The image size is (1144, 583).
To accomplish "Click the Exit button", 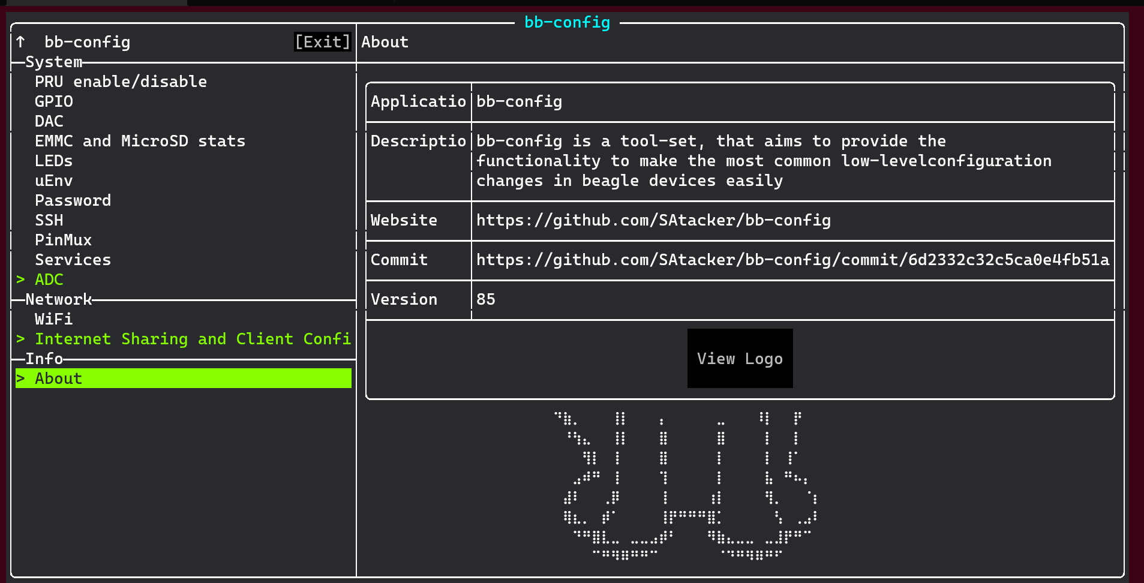I will [322, 42].
